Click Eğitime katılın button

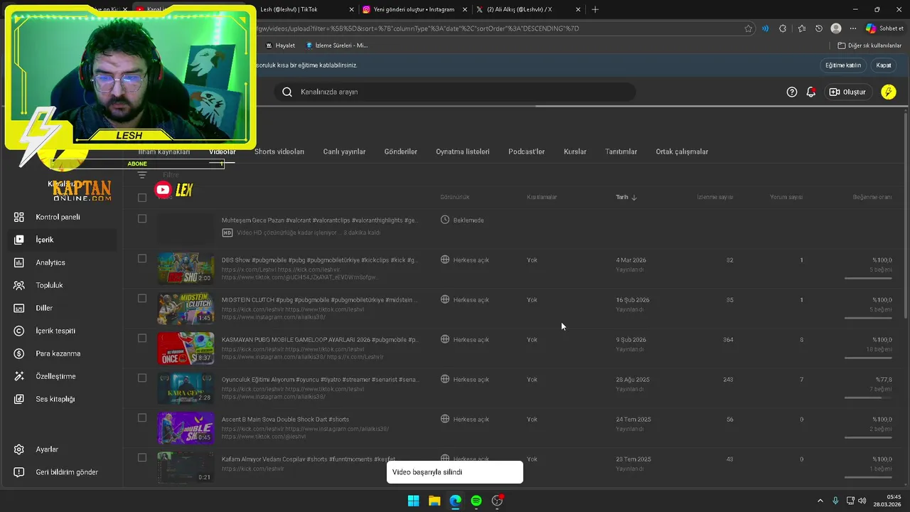843,65
